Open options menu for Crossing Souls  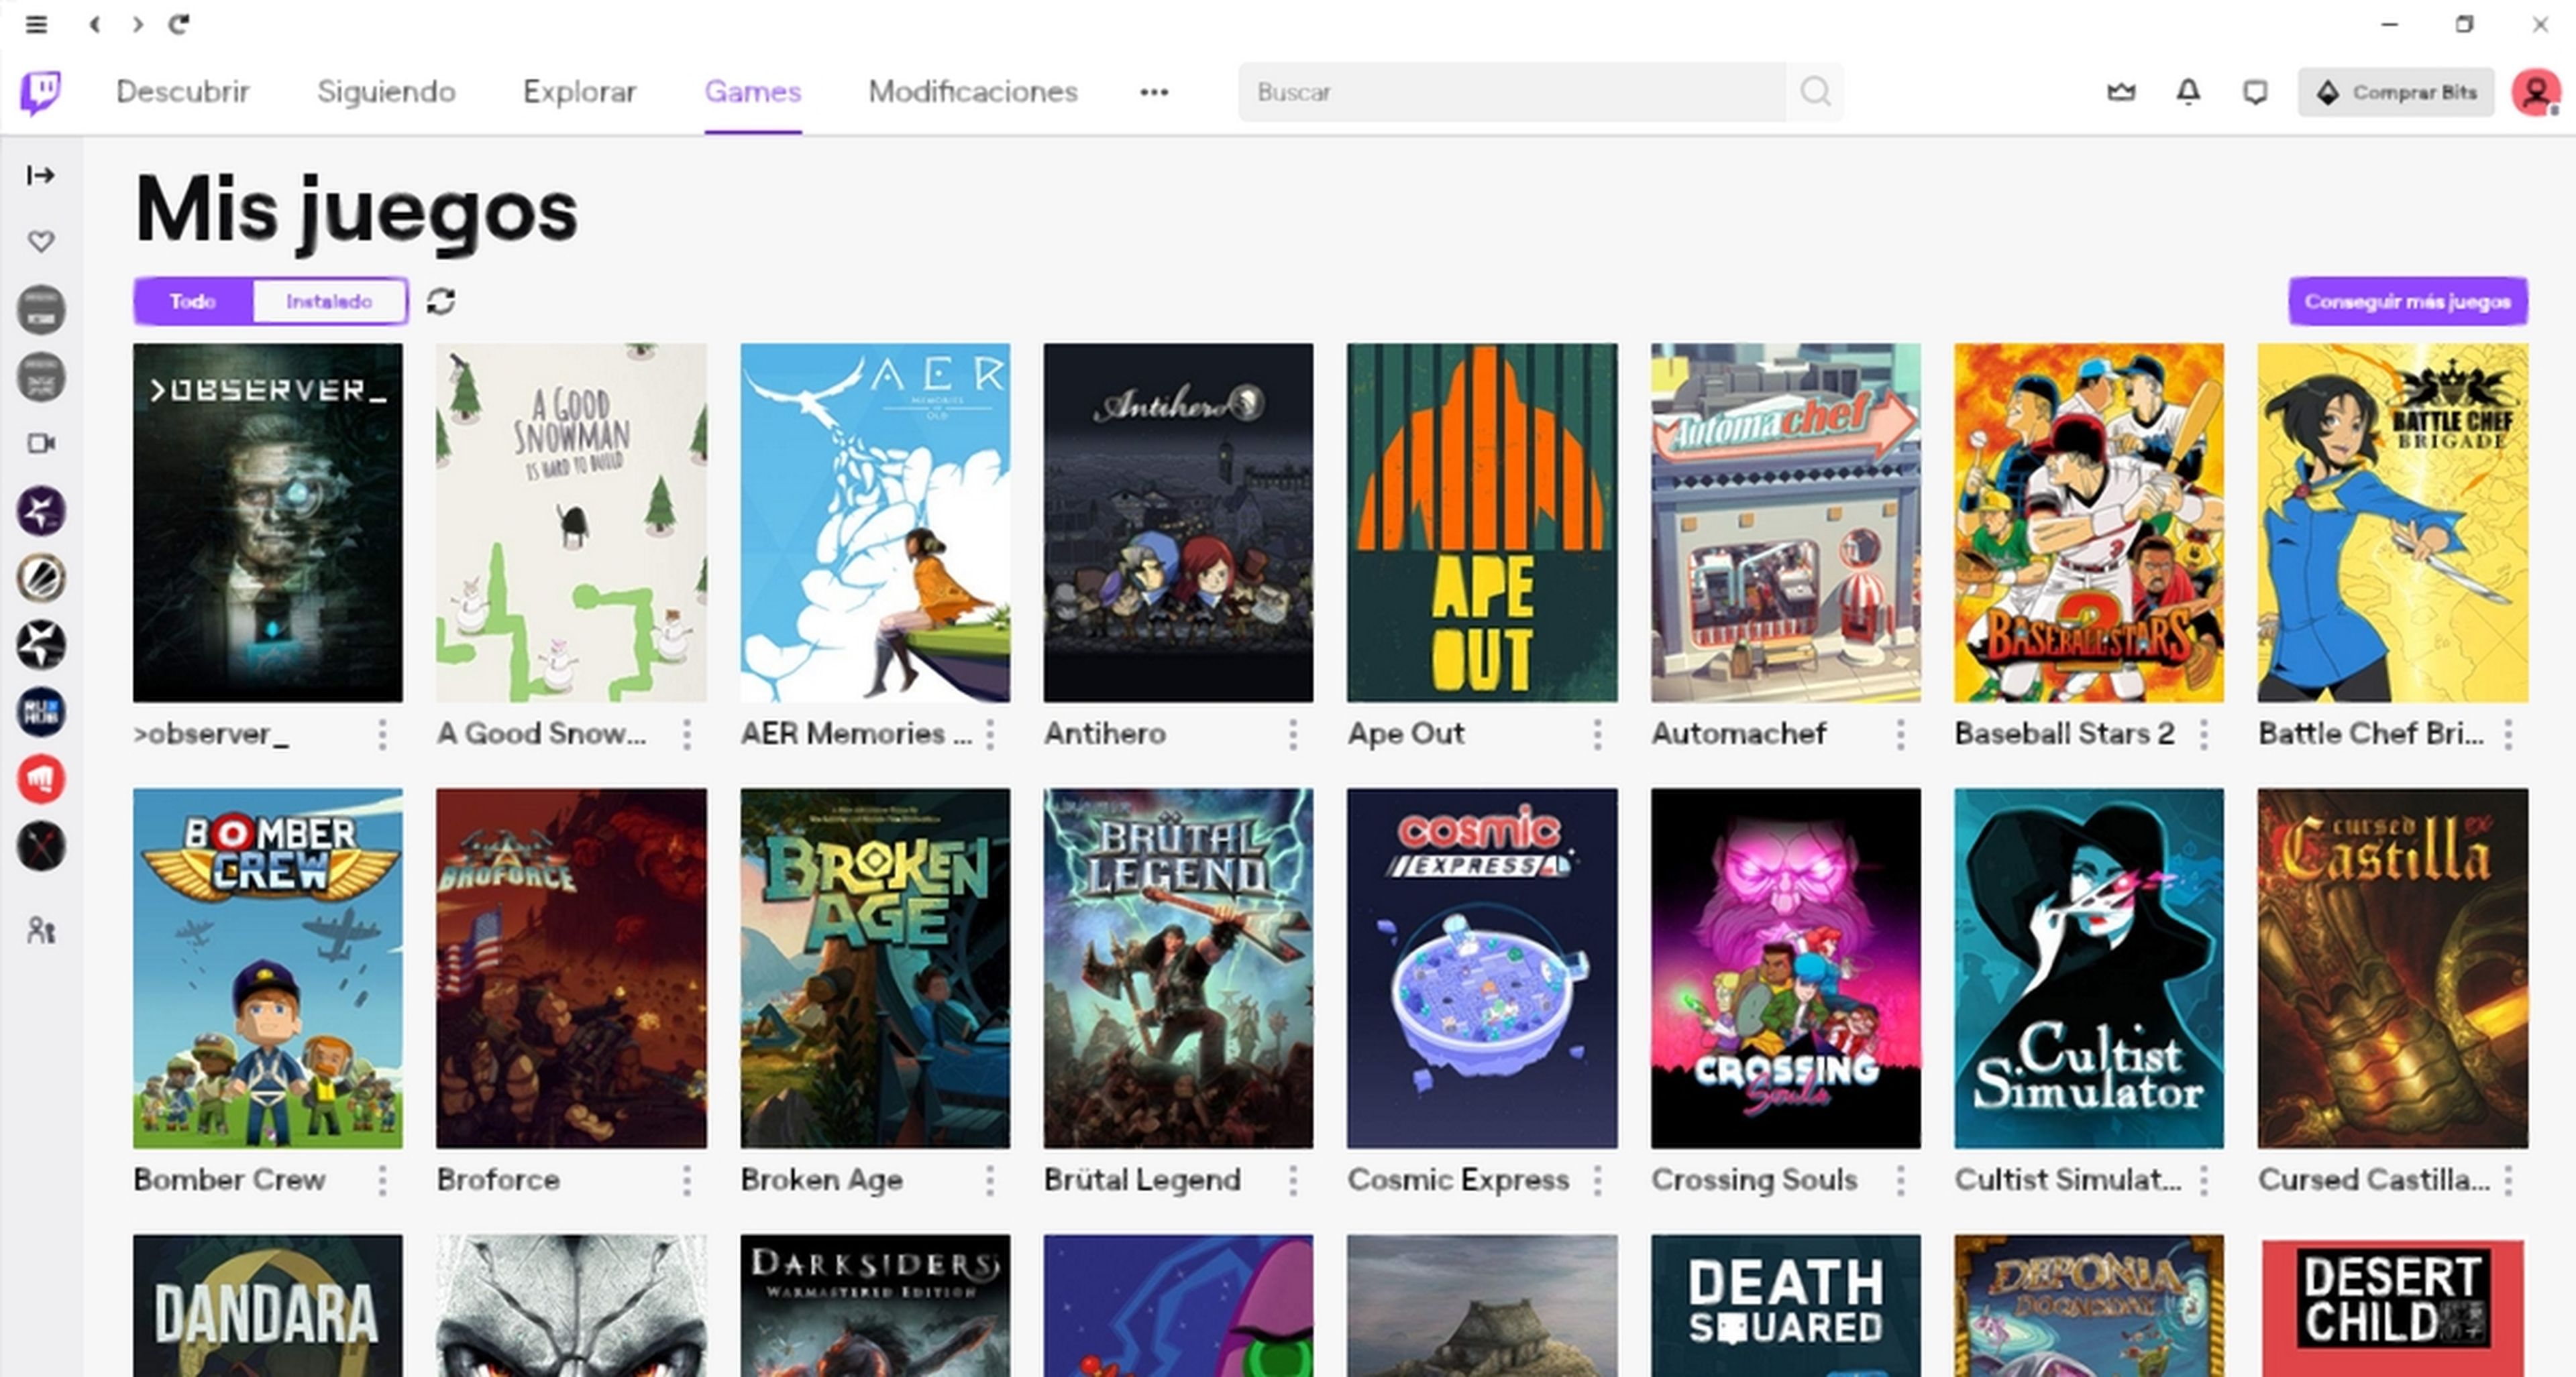point(1901,1181)
